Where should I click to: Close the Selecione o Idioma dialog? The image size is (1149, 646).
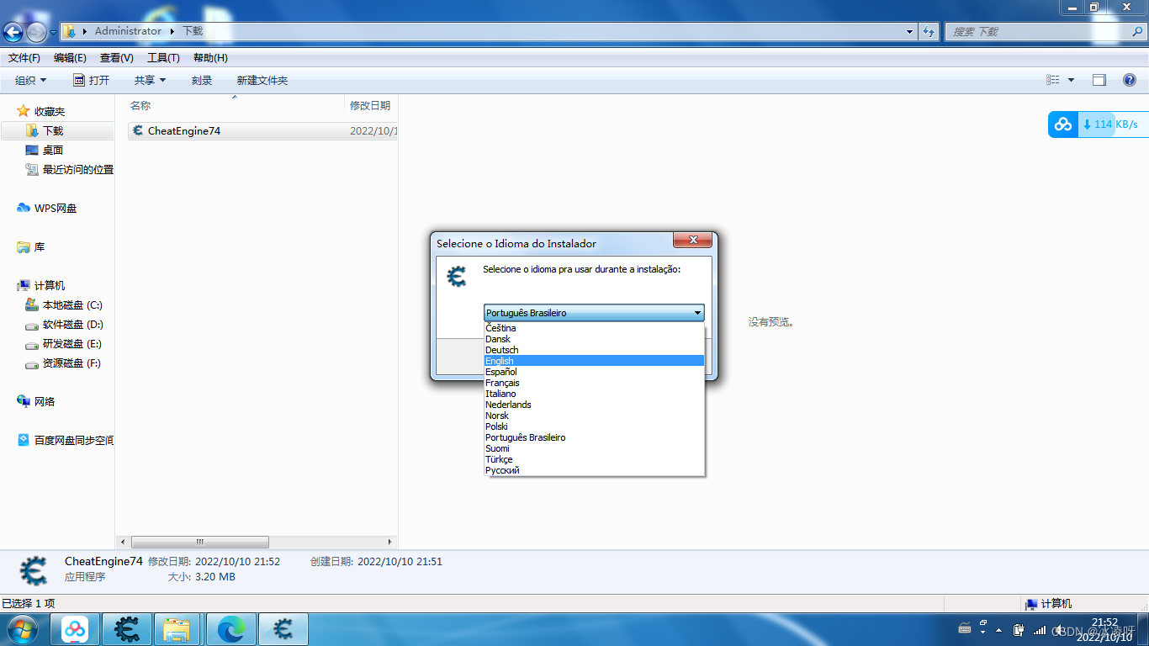(x=693, y=241)
